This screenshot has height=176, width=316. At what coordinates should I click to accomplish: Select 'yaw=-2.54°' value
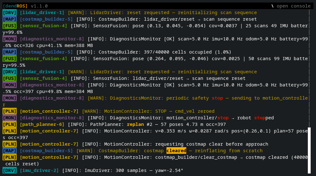pos(169,170)
